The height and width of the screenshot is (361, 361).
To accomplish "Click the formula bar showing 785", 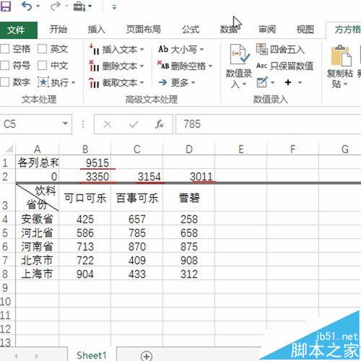I will [269, 124].
